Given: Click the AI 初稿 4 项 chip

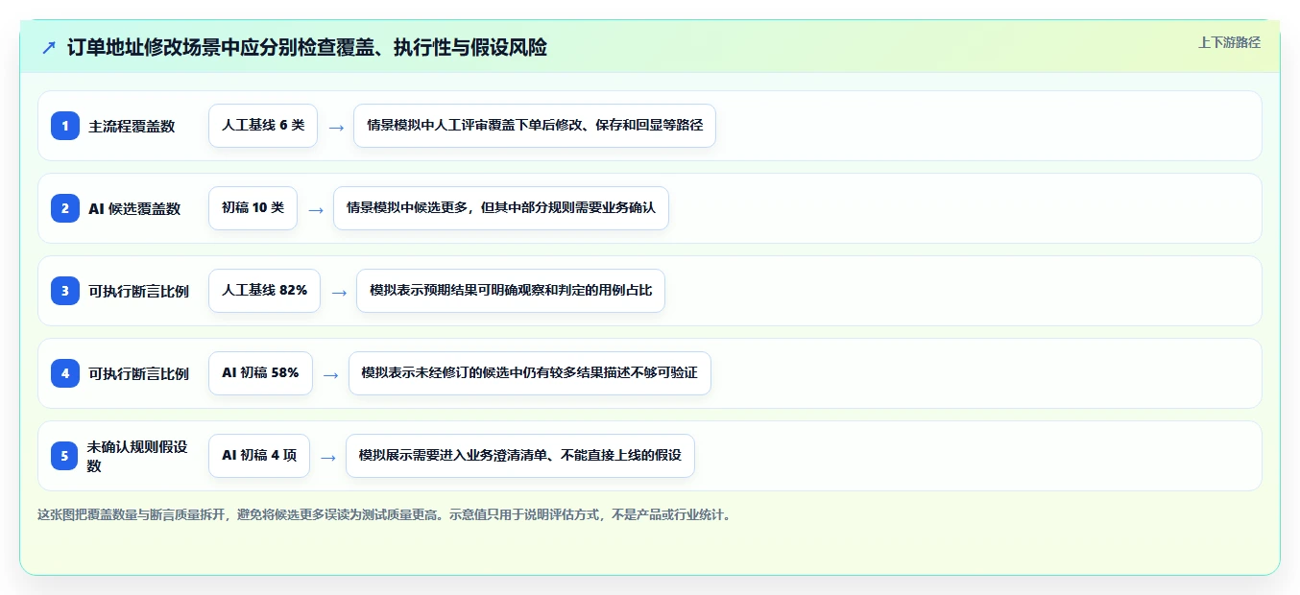Looking at the screenshot, I should pyautogui.click(x=259, y=456).
